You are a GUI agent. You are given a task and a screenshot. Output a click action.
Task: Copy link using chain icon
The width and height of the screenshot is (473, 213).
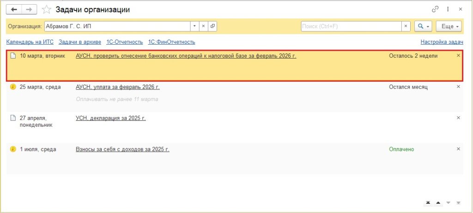click(435, 9)
